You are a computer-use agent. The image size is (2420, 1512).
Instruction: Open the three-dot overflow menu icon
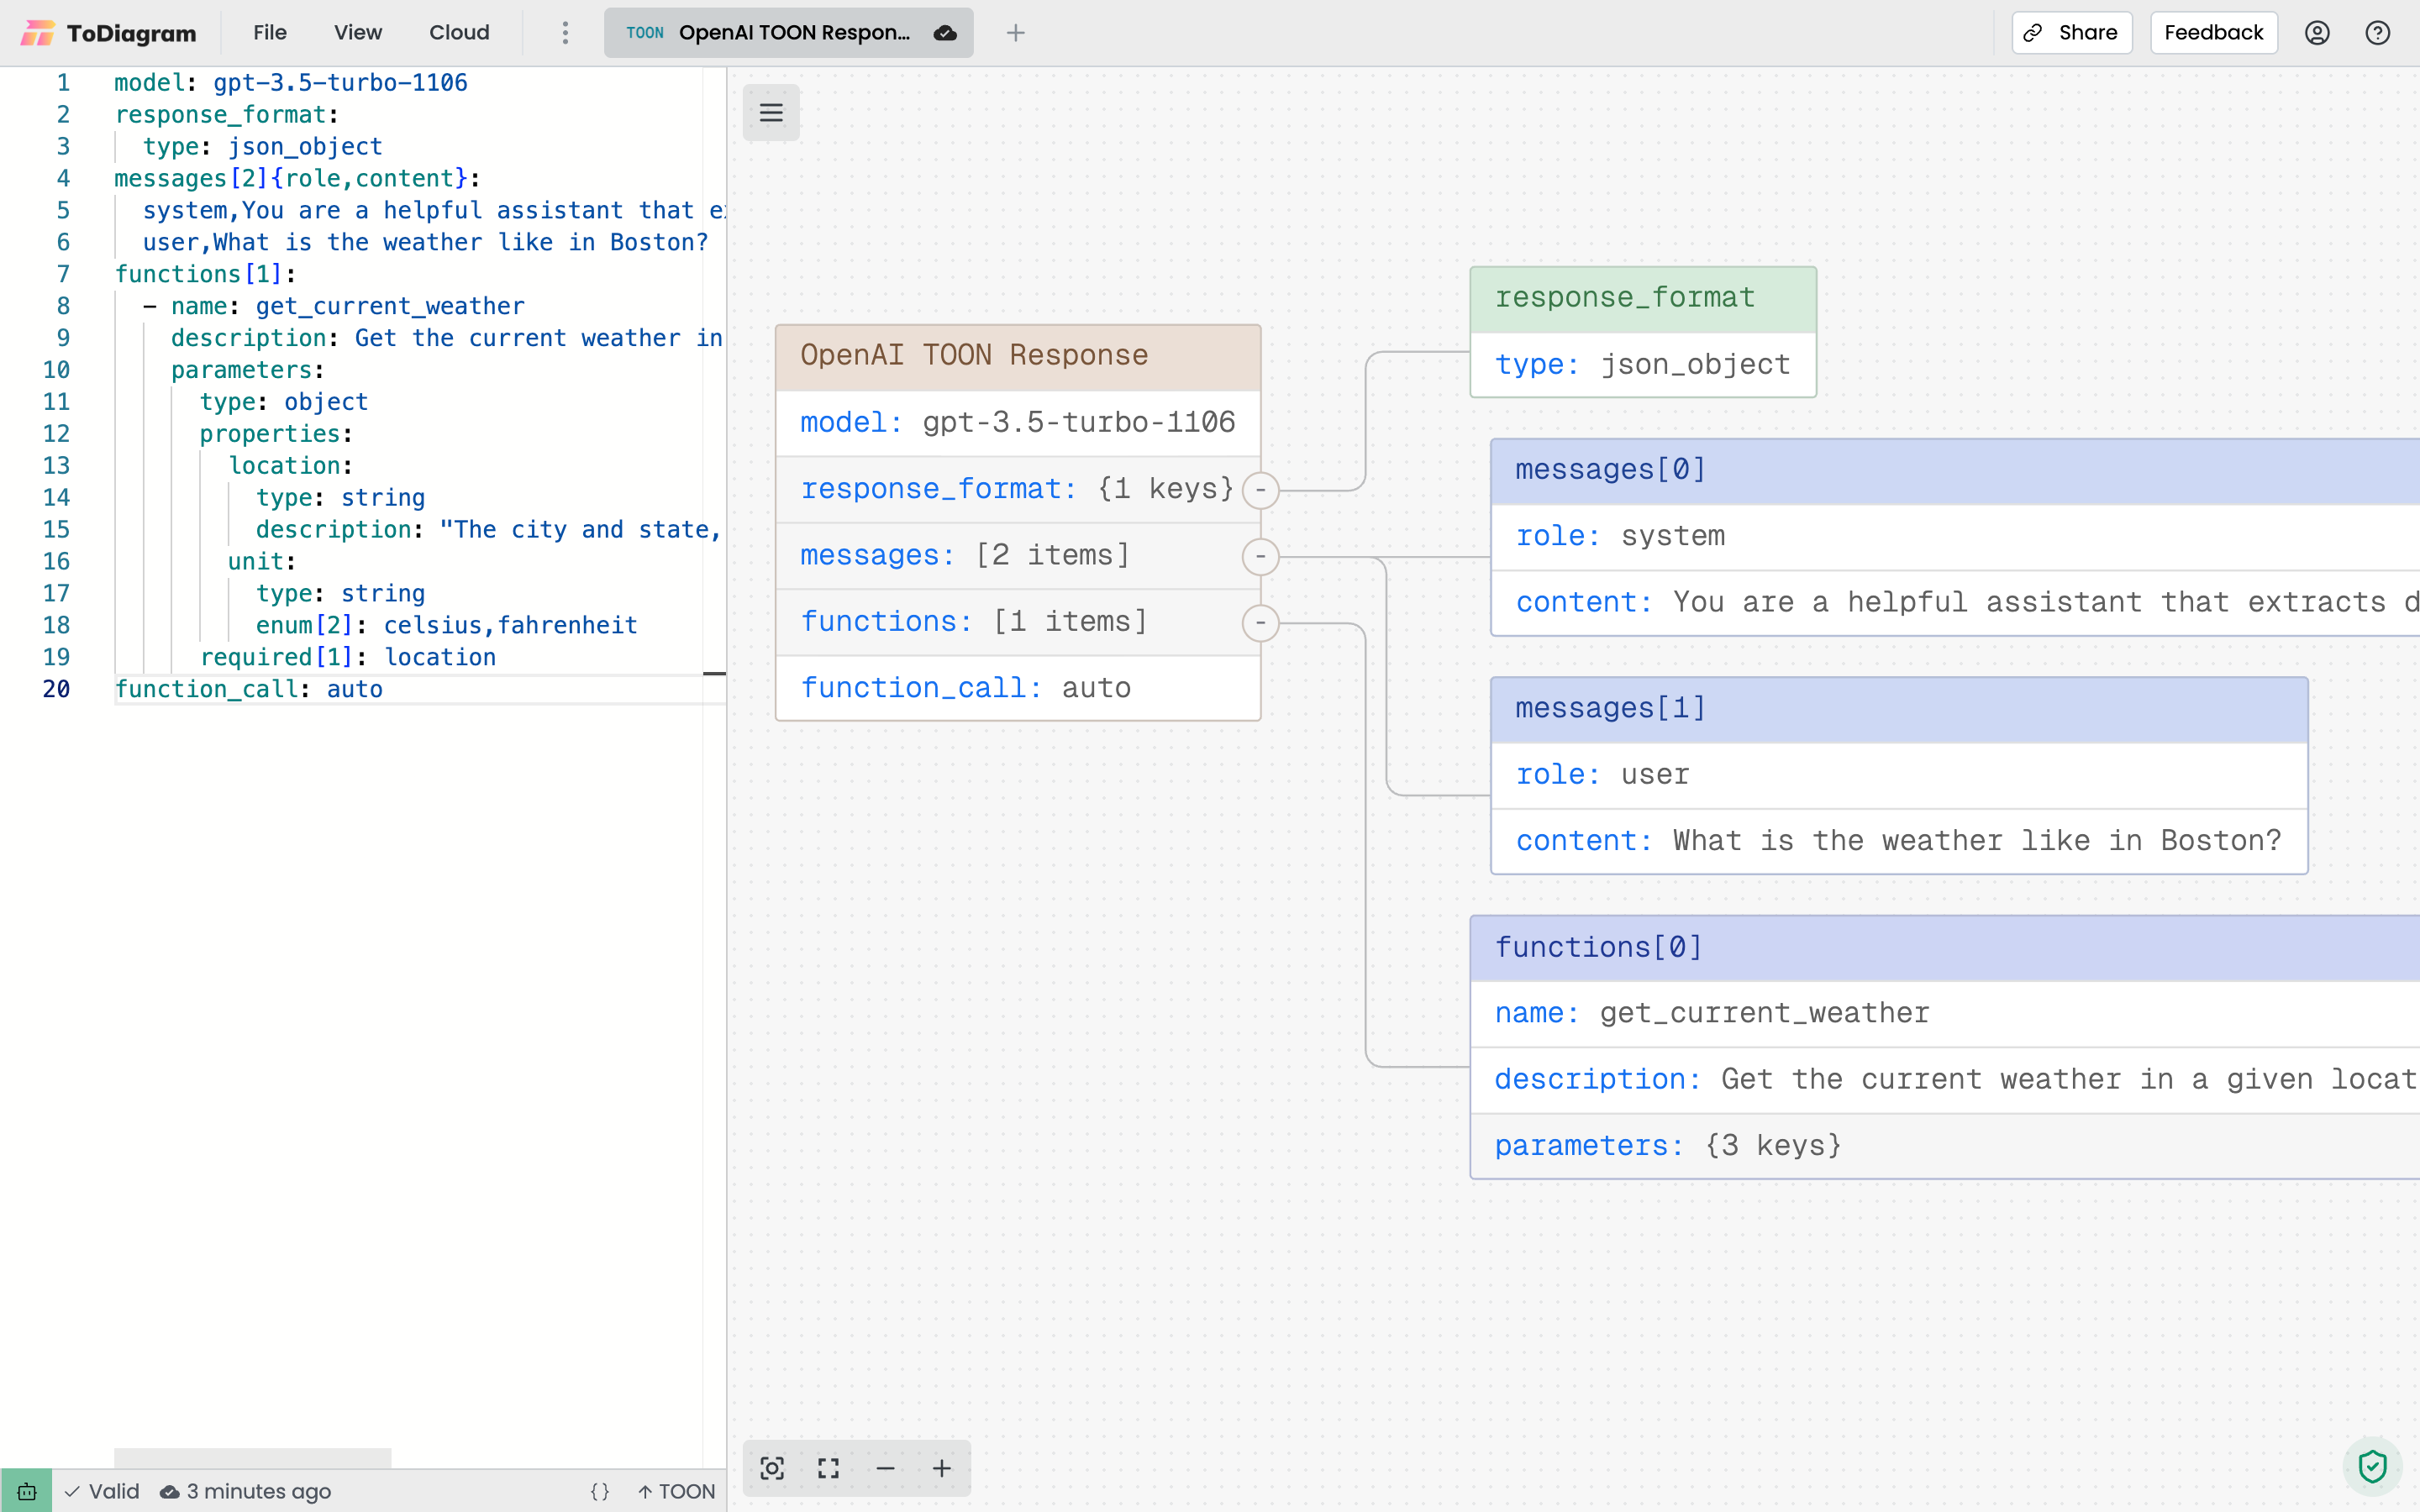565,32
